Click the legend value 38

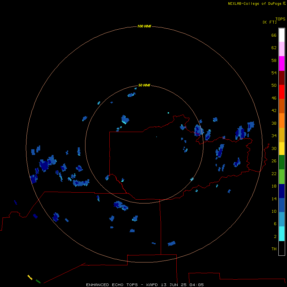pos(274,123)
